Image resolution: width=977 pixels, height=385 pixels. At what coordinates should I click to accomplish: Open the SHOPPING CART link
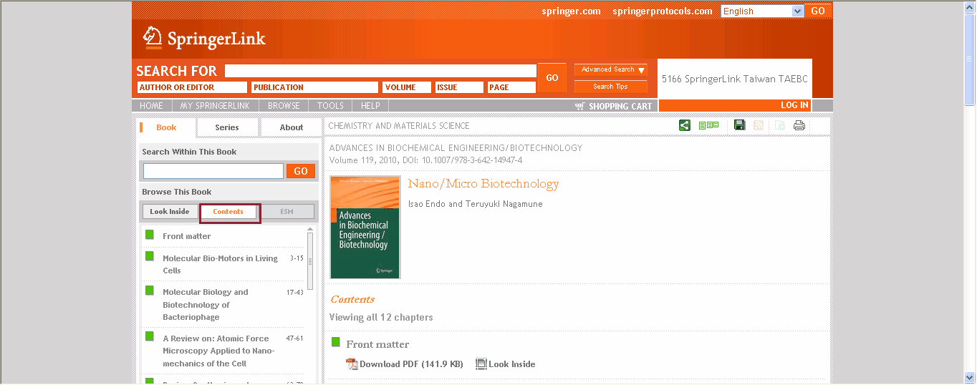pos(620,107)
